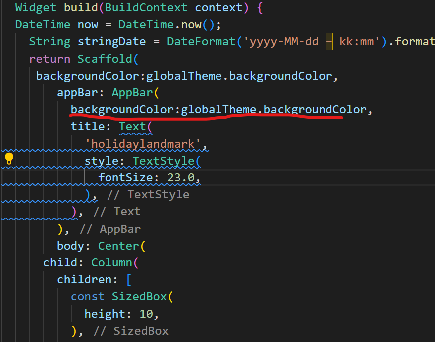Click the TextStyle constructor after style
Image resolution: width=435 pixels, height=342 pixels.
point(163,161)
